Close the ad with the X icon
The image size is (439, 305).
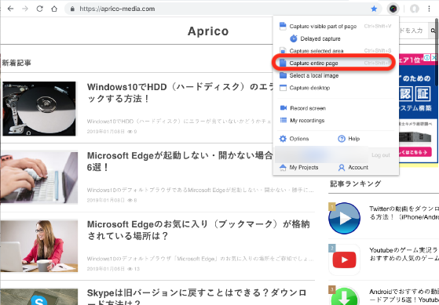click(434, 58)
